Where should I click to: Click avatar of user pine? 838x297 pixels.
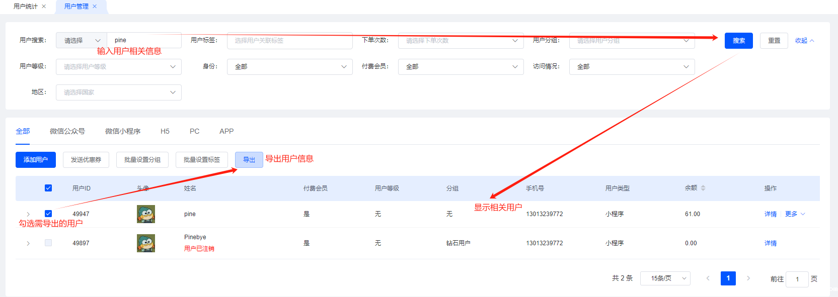point(146,214)
